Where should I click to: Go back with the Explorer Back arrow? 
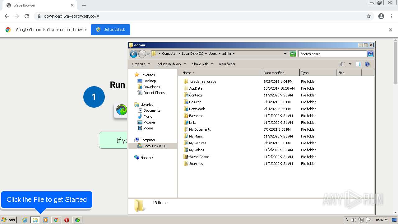point(133,54)
